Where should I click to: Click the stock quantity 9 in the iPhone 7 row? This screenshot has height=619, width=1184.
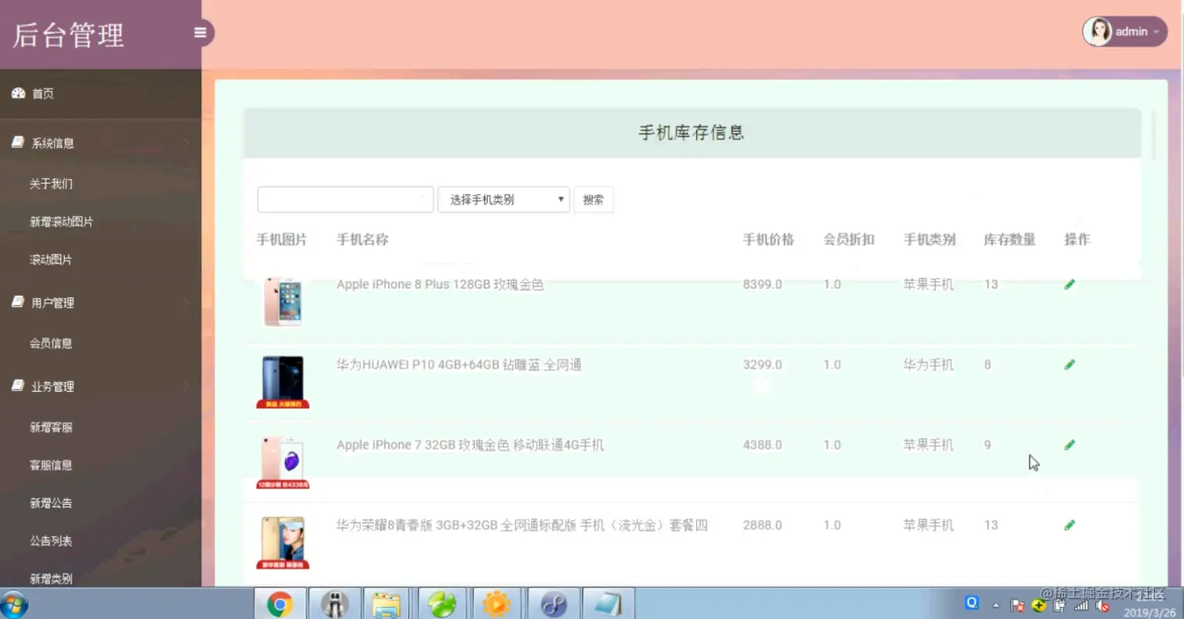988,445
